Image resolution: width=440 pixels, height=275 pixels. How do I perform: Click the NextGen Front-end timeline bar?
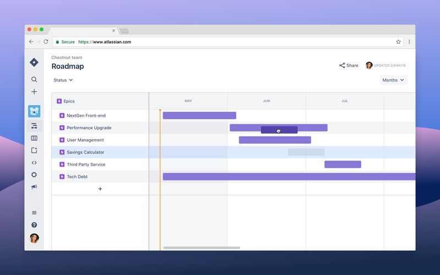[x=200, y=116]
